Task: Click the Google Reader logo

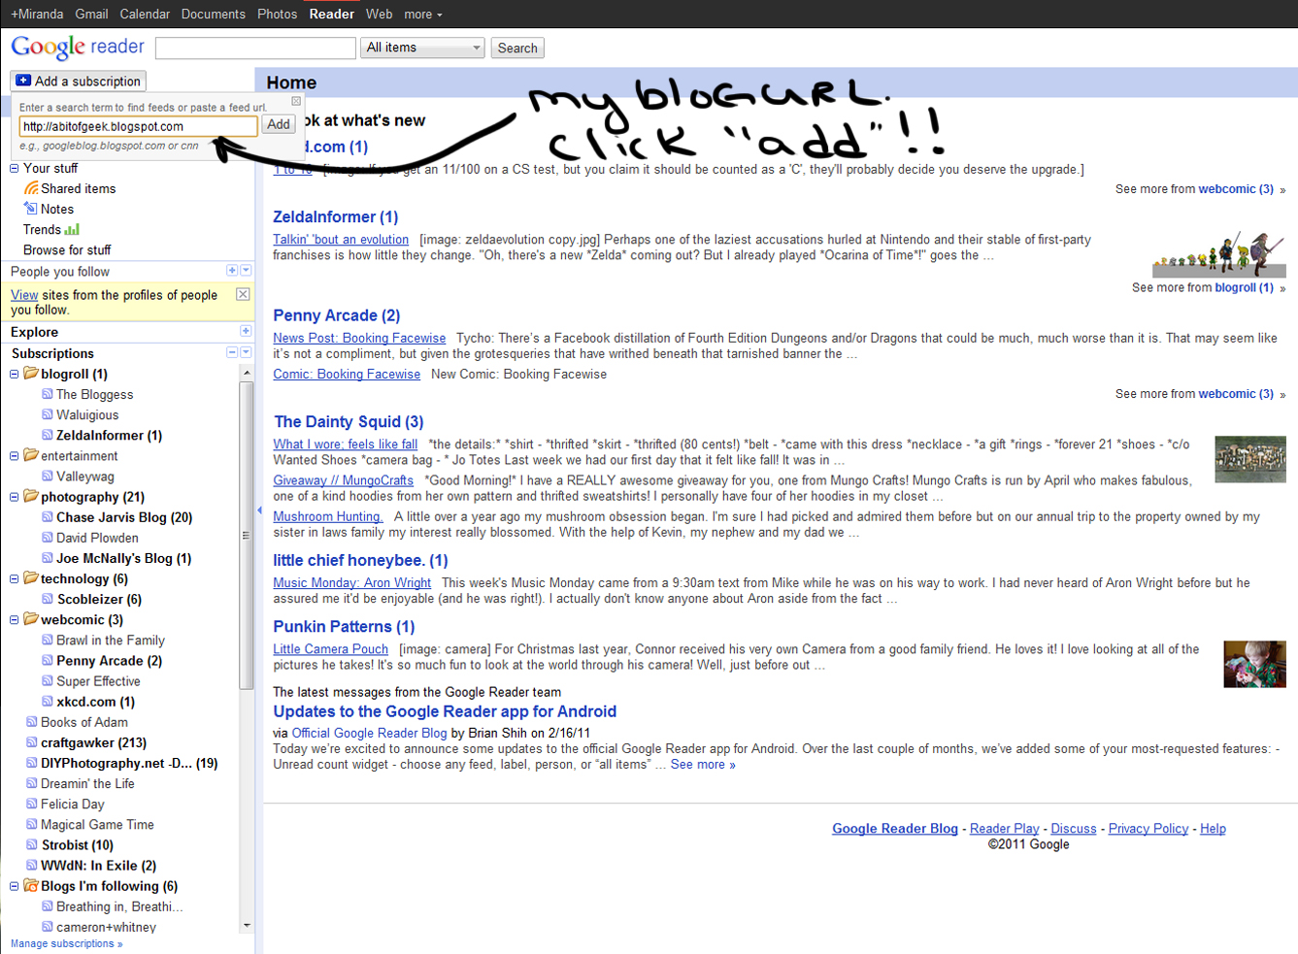Action: pyautogui.click(x=78, y=47)
